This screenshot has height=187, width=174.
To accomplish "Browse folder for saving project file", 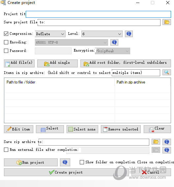I will coord(167,22).
